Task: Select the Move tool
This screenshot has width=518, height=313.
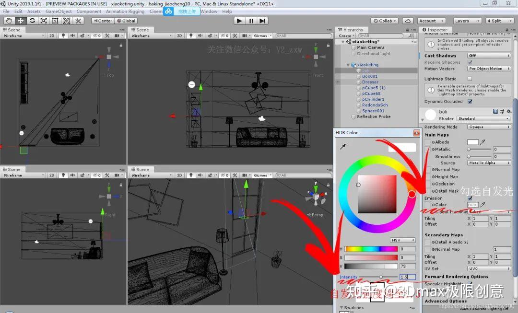Action: pyautogui.click(x=20, y=21)
